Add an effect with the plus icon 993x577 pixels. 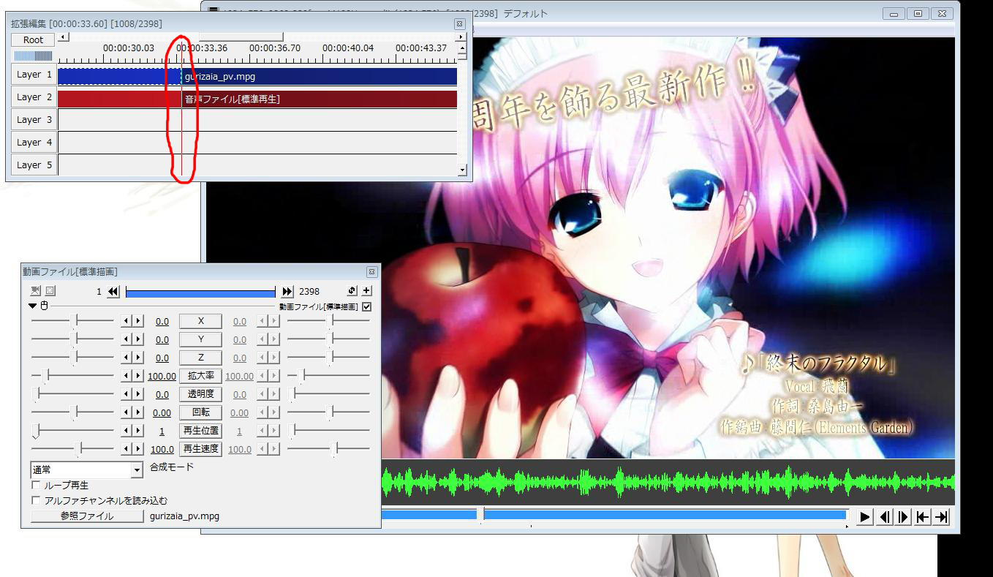point(366,291)
